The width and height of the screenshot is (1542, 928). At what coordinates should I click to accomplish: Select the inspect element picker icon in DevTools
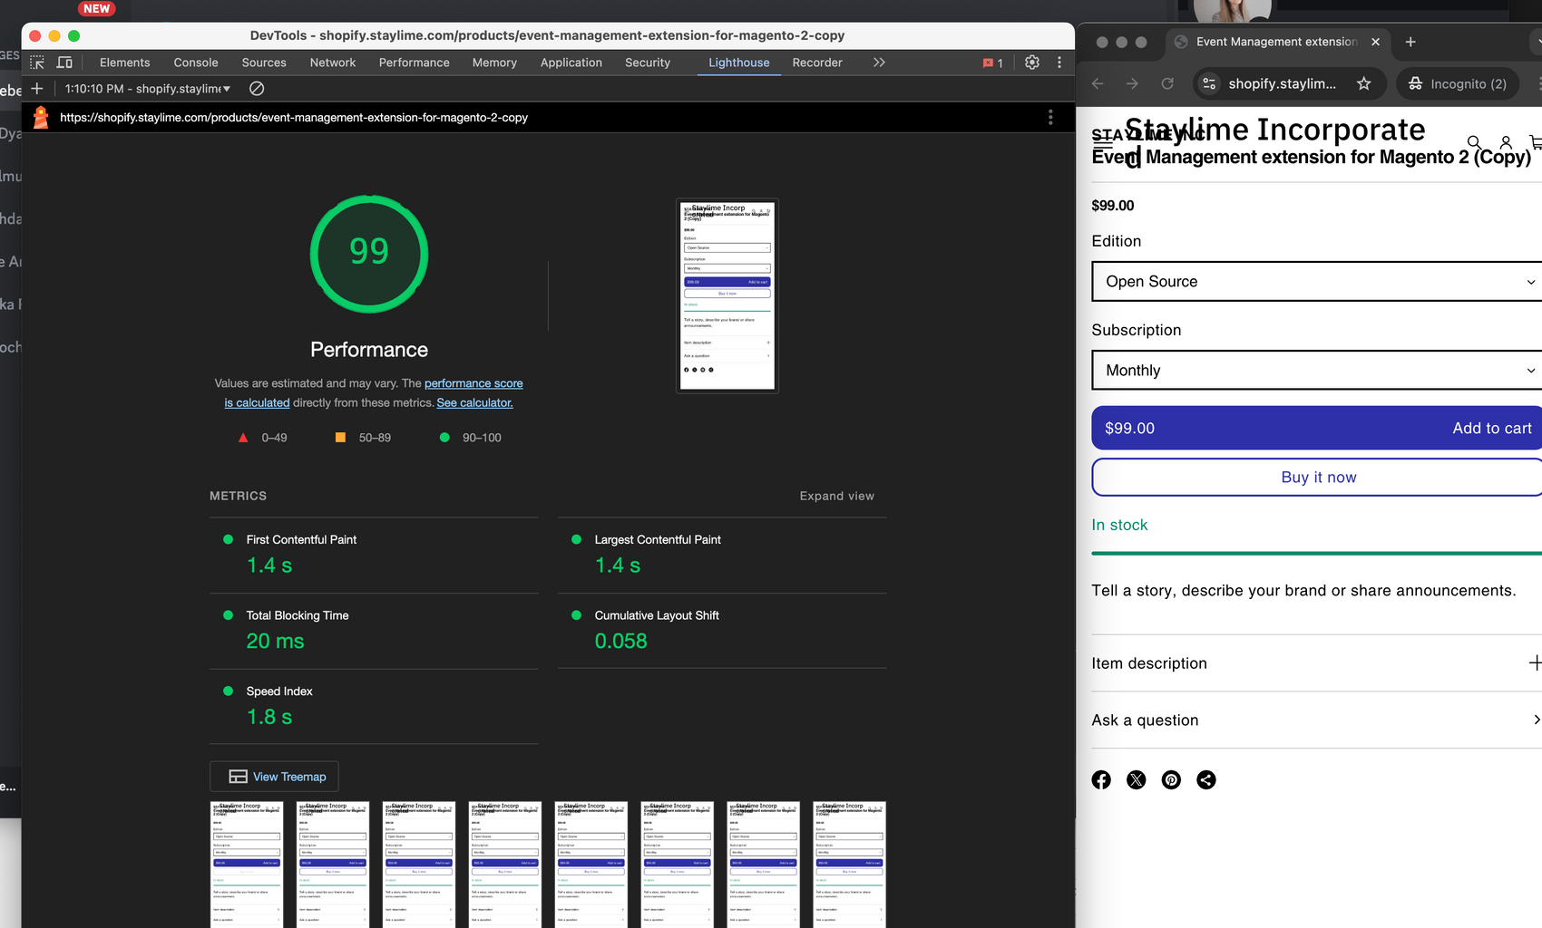tap(37, 63)
